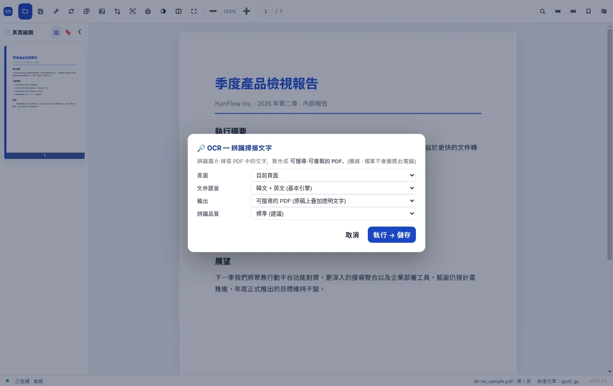Enter fullscreen with the corners icon

pos(194,11)
